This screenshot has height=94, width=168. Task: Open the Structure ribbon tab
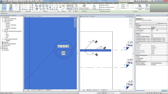[x=14, y=3]
